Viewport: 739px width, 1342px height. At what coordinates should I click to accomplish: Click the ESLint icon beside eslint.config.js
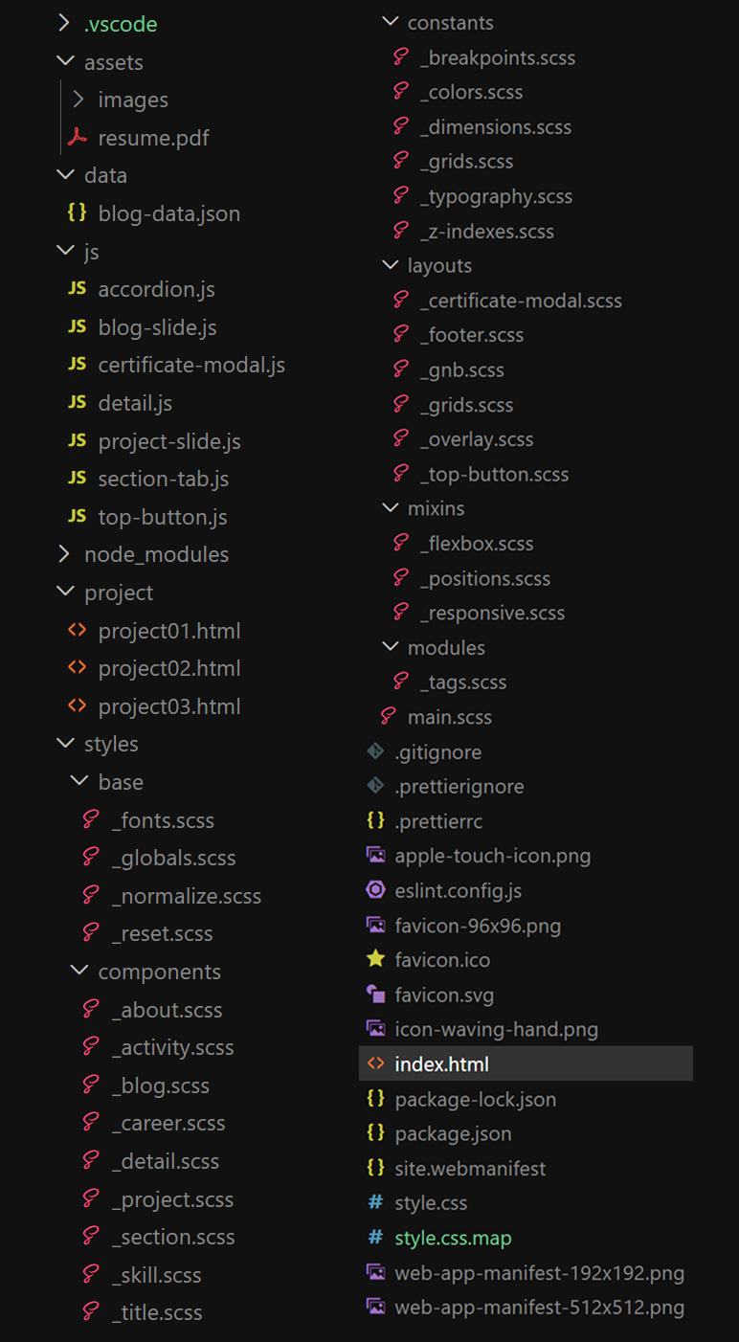click(x=376, y=890)
